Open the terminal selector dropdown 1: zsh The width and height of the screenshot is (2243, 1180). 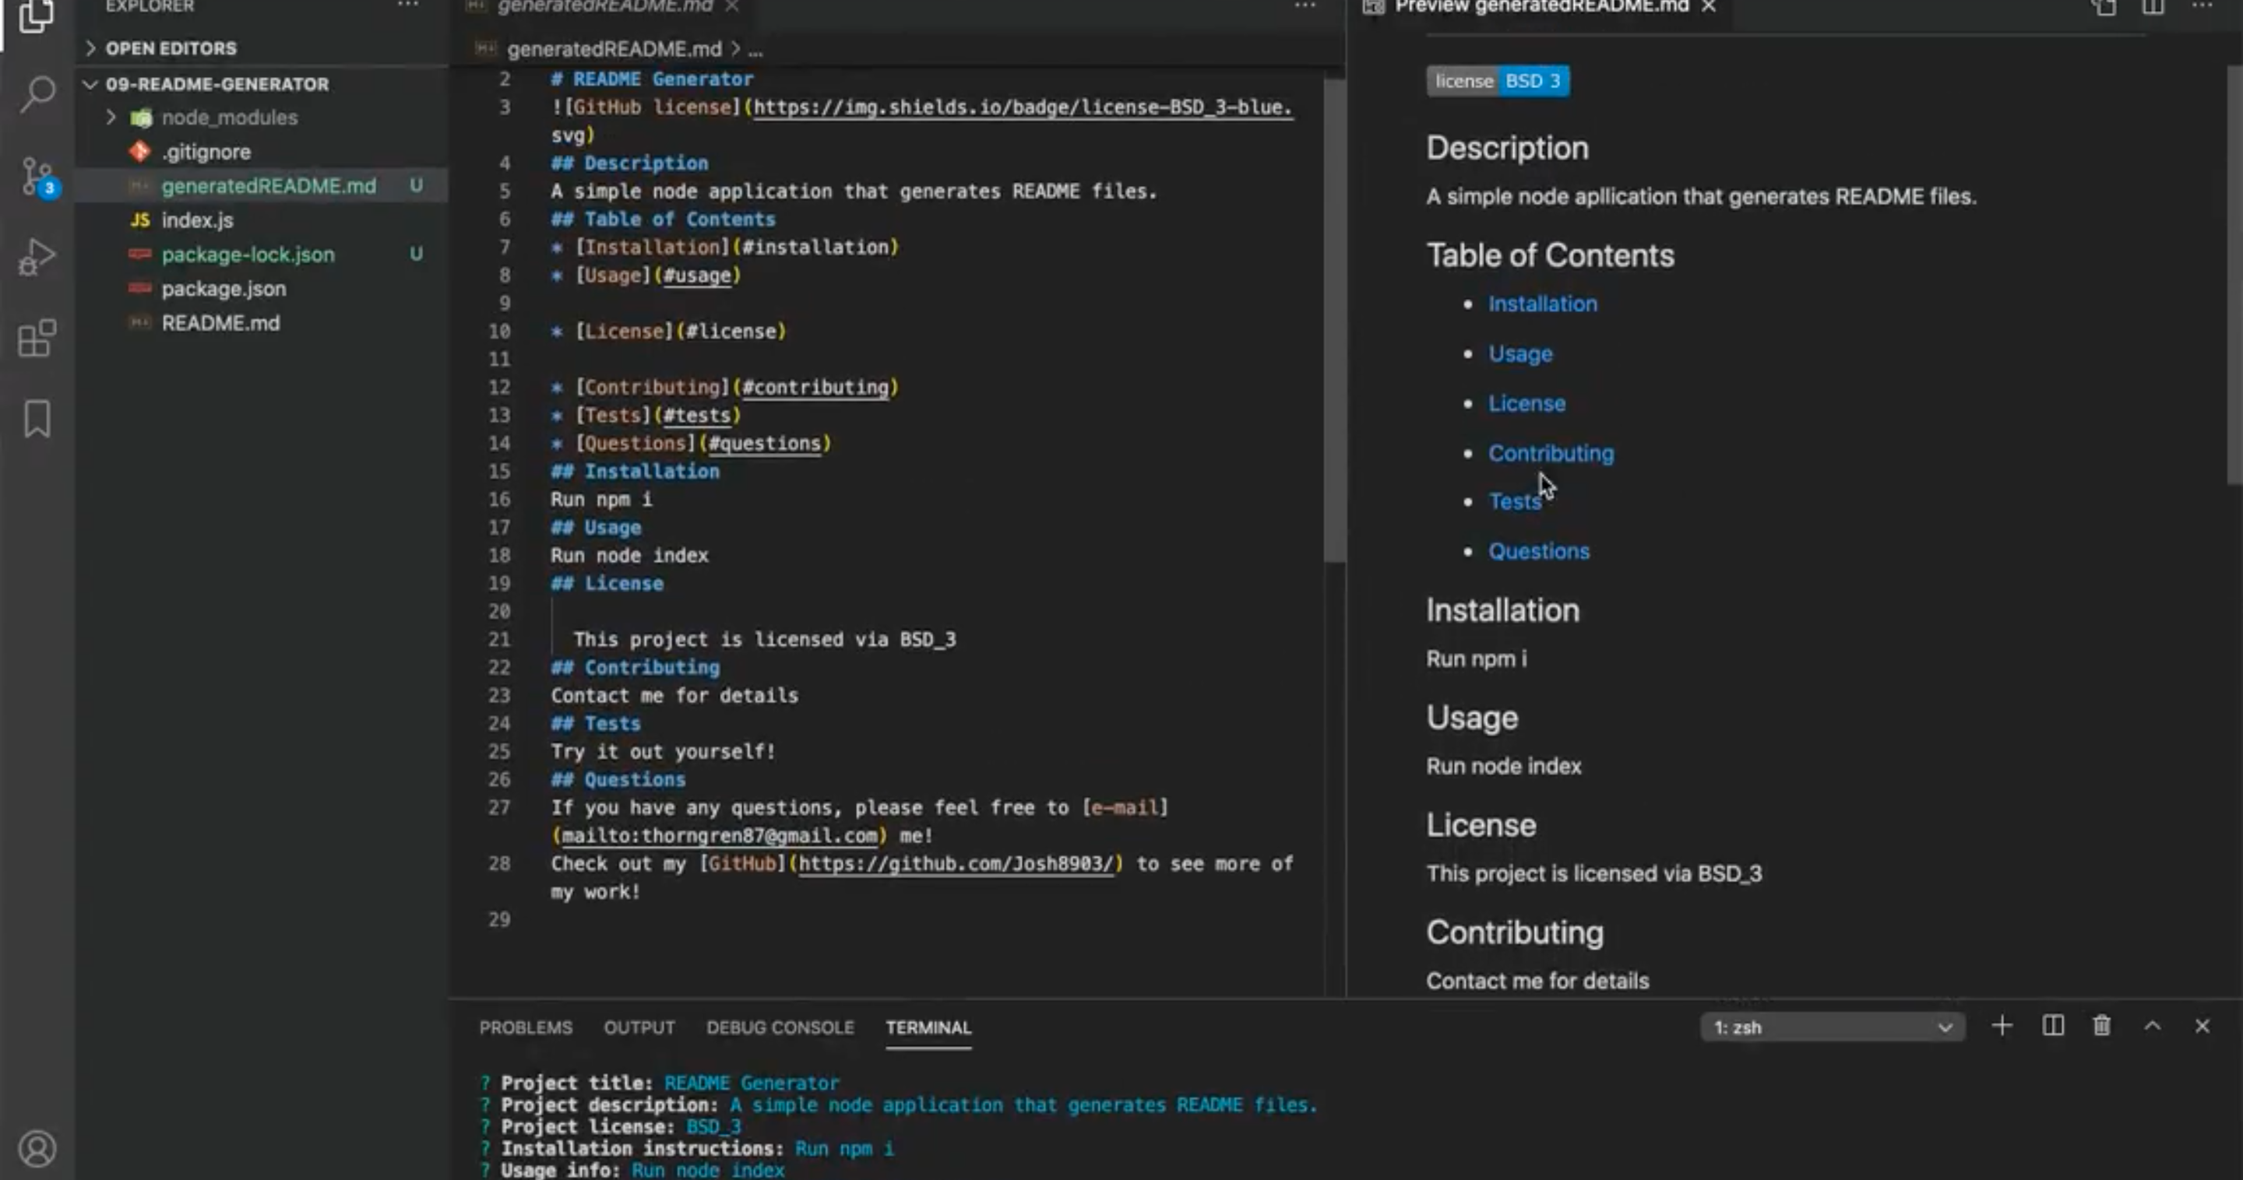[x=1832, y=1027]
